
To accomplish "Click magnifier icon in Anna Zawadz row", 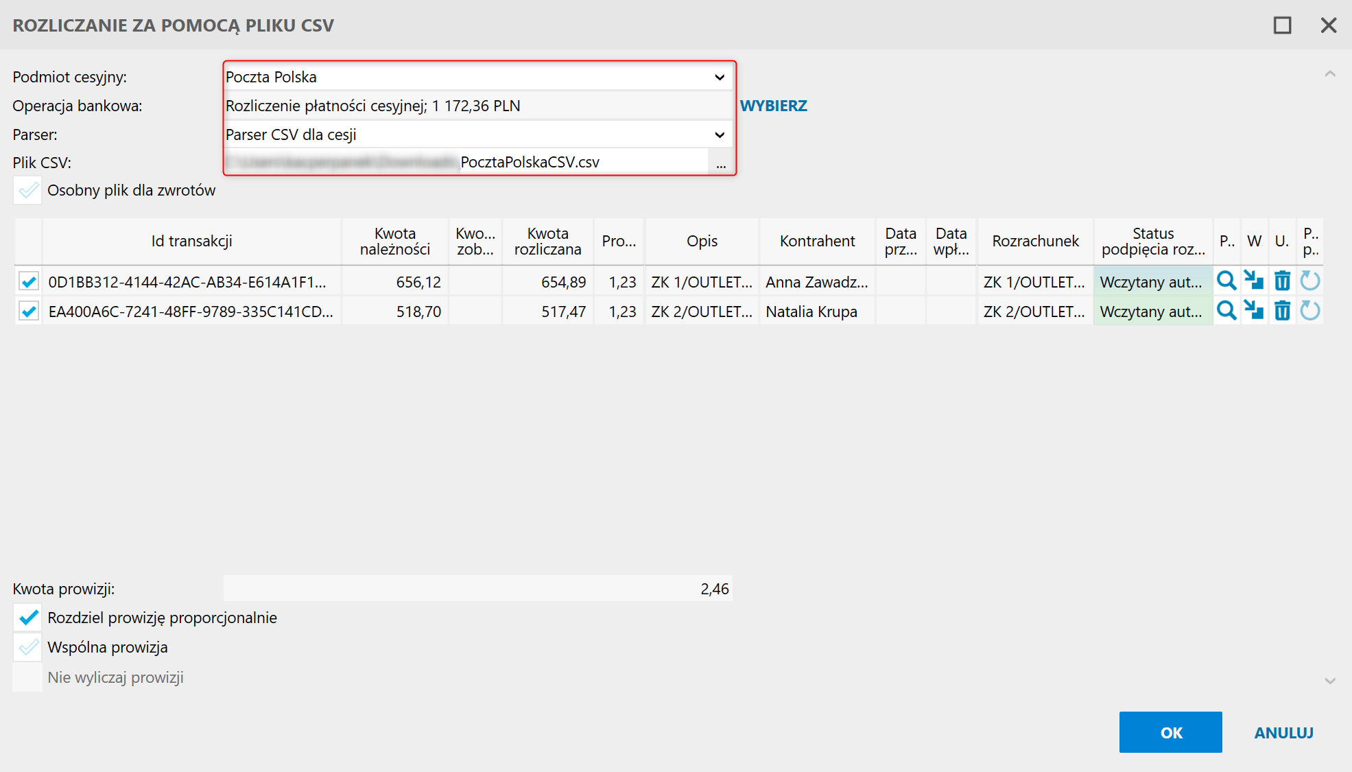I will tap(1226, 281).
